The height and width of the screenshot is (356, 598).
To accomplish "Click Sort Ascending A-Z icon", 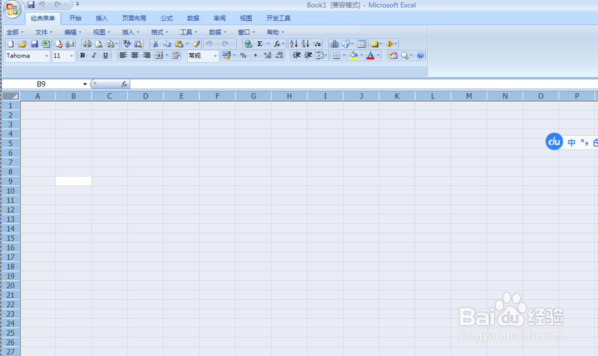I will click(x=293, y=44).
